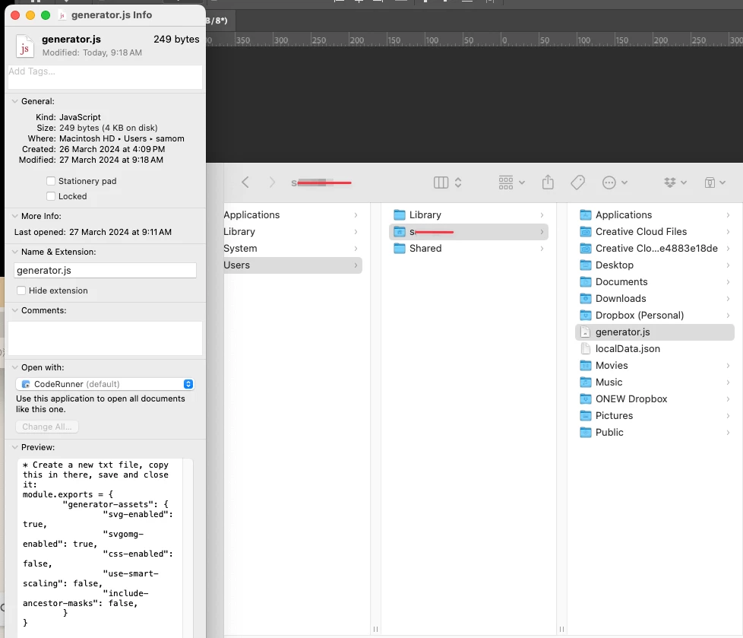Select System in the first Finder column
This screenshot has height=638, width=743.
click(292, 249)
